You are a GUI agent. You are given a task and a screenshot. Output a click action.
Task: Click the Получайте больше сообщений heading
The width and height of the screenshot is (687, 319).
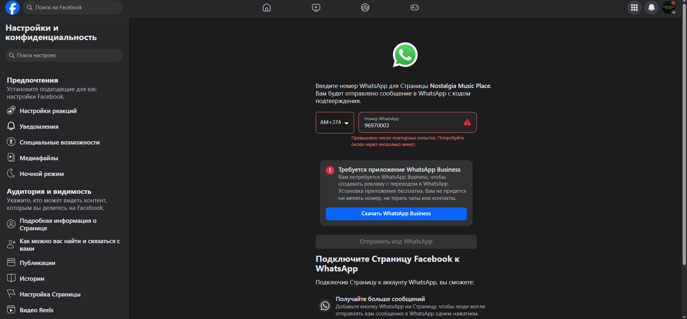(x=380, y=299)
